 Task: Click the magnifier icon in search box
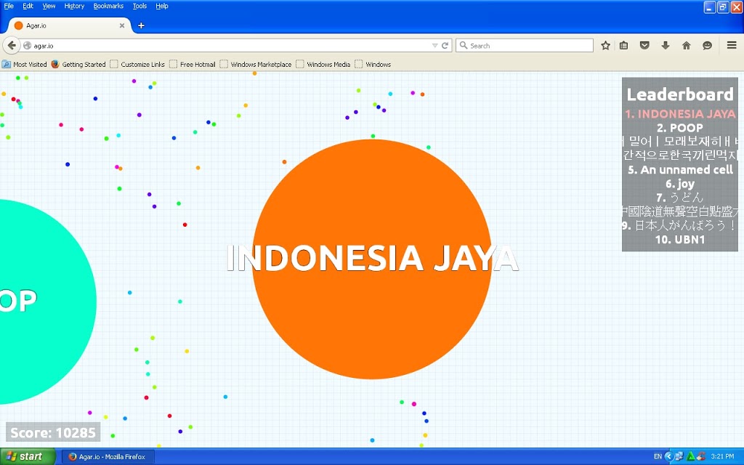(x=464, y=46)
